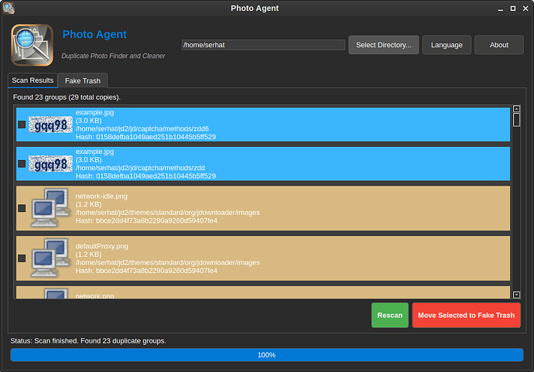Select the network-idle.png checkbox
Screen dimensions: 534x372
(22, 208)
